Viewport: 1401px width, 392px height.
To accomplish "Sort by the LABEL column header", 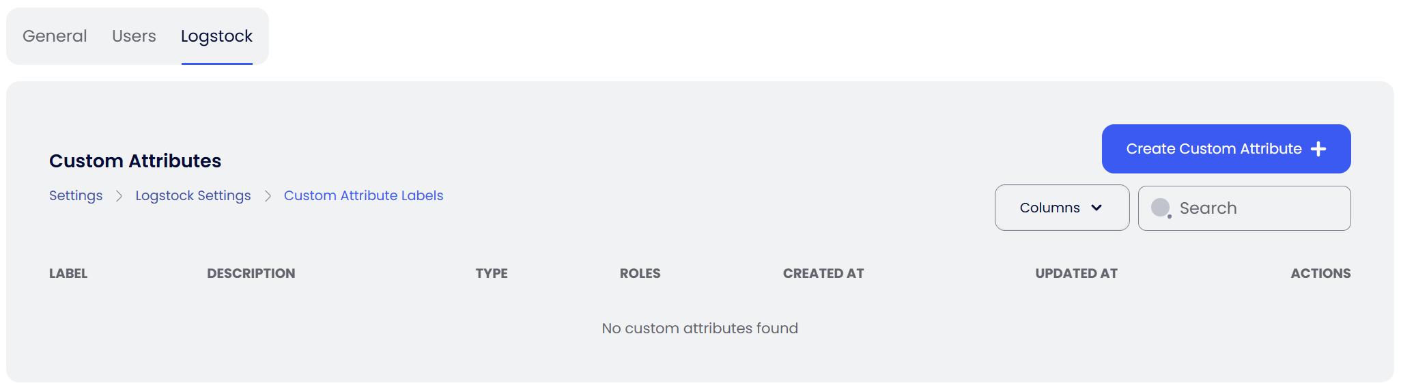I will click(x=68, y=274).
